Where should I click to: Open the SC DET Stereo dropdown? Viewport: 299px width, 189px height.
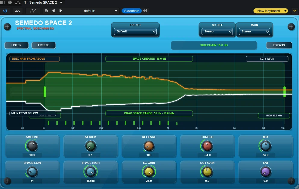click(x=217, y=31)
